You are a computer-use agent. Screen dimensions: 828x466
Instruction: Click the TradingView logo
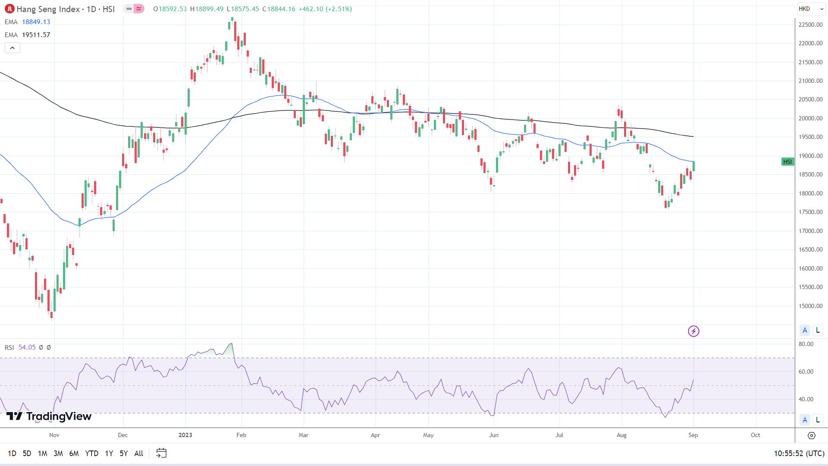pos(49,416)
